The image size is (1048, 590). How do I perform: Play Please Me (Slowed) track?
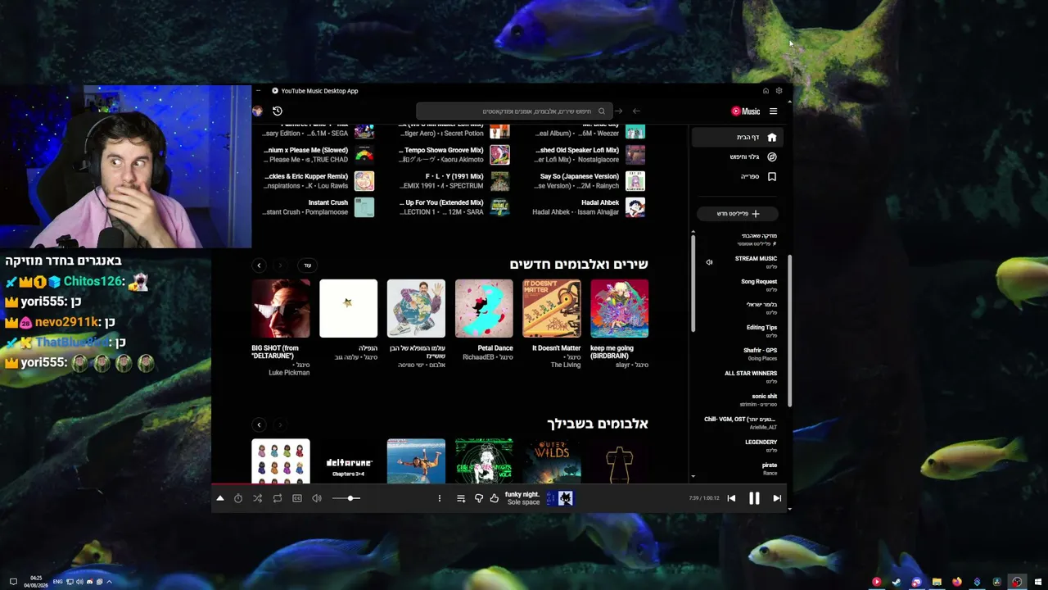[319, 155]
